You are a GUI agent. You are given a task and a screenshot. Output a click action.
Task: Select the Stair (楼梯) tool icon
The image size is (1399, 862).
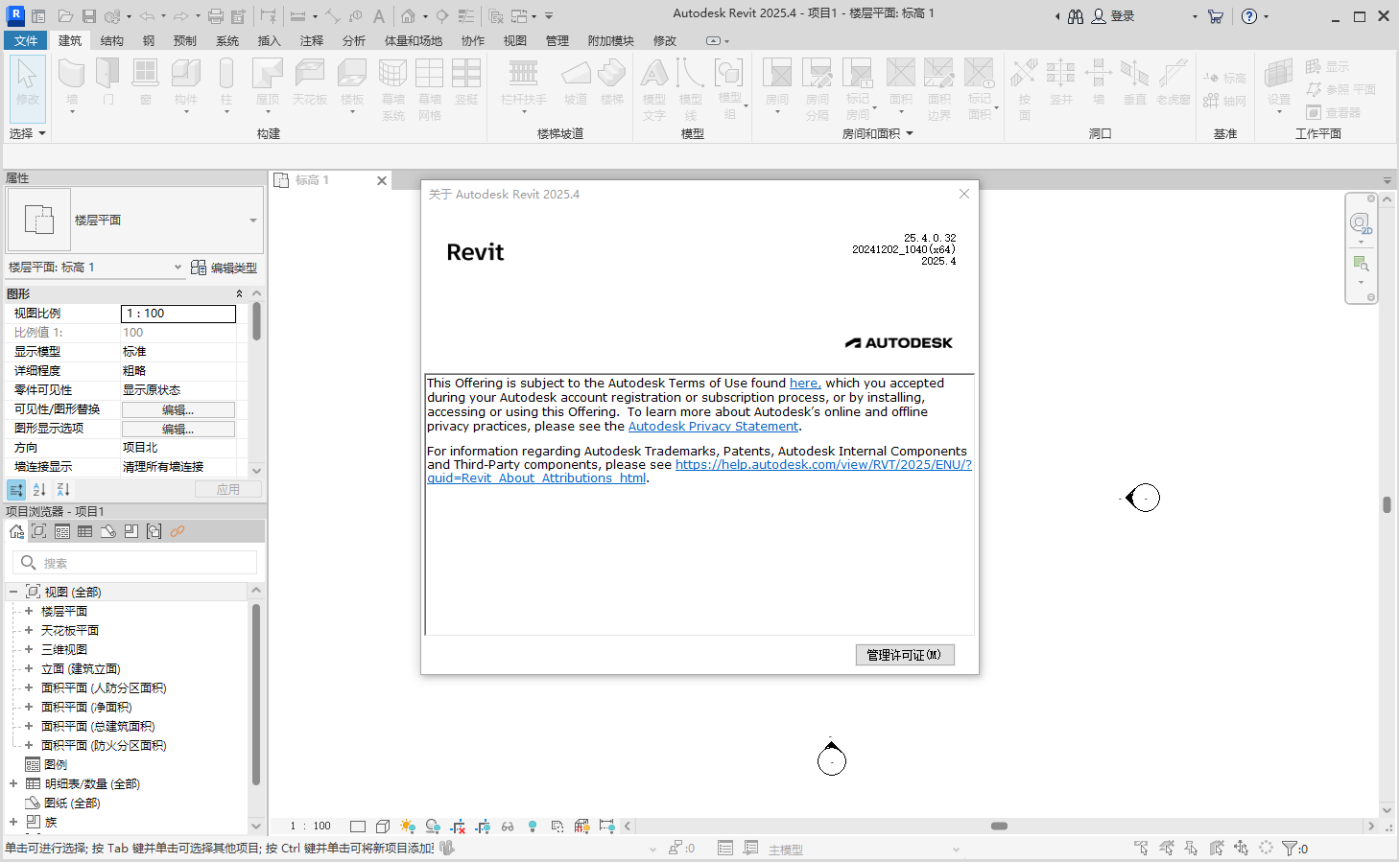click(612, 74)
